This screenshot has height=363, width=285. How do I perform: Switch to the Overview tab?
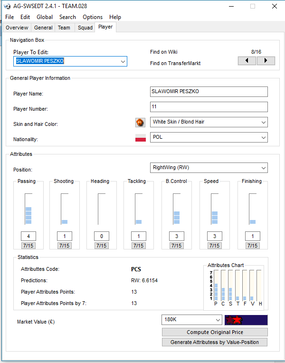(x=17, y=28)
